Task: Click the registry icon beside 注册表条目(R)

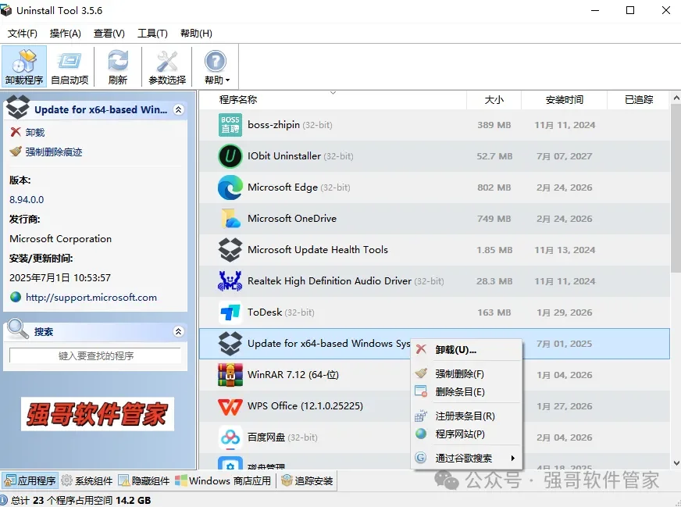Action: click(421, 416)
